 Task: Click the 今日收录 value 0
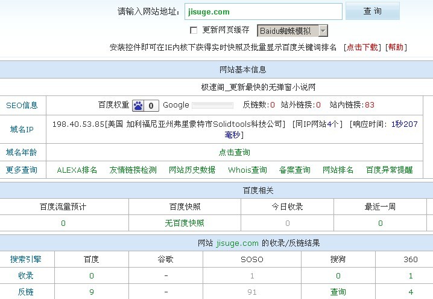point(288,223)
